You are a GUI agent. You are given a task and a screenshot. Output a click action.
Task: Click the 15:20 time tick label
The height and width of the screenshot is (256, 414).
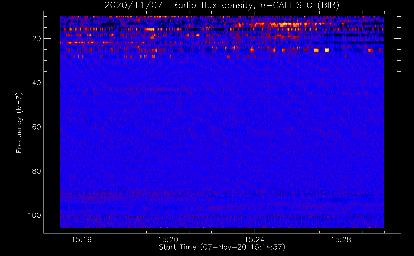point(168,240)
